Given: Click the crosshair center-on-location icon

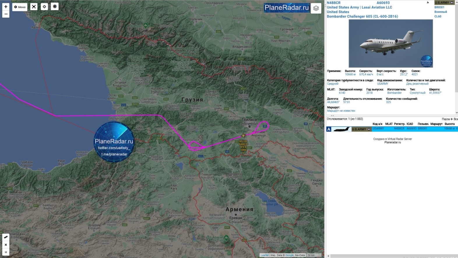Looking at the screenshot, I should click(44, 7).
